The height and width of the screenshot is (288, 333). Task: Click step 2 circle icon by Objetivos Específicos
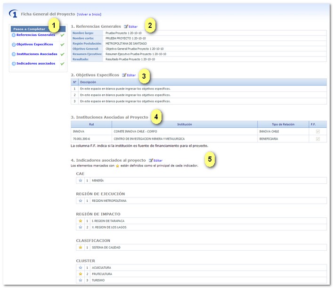coord(14,45)
